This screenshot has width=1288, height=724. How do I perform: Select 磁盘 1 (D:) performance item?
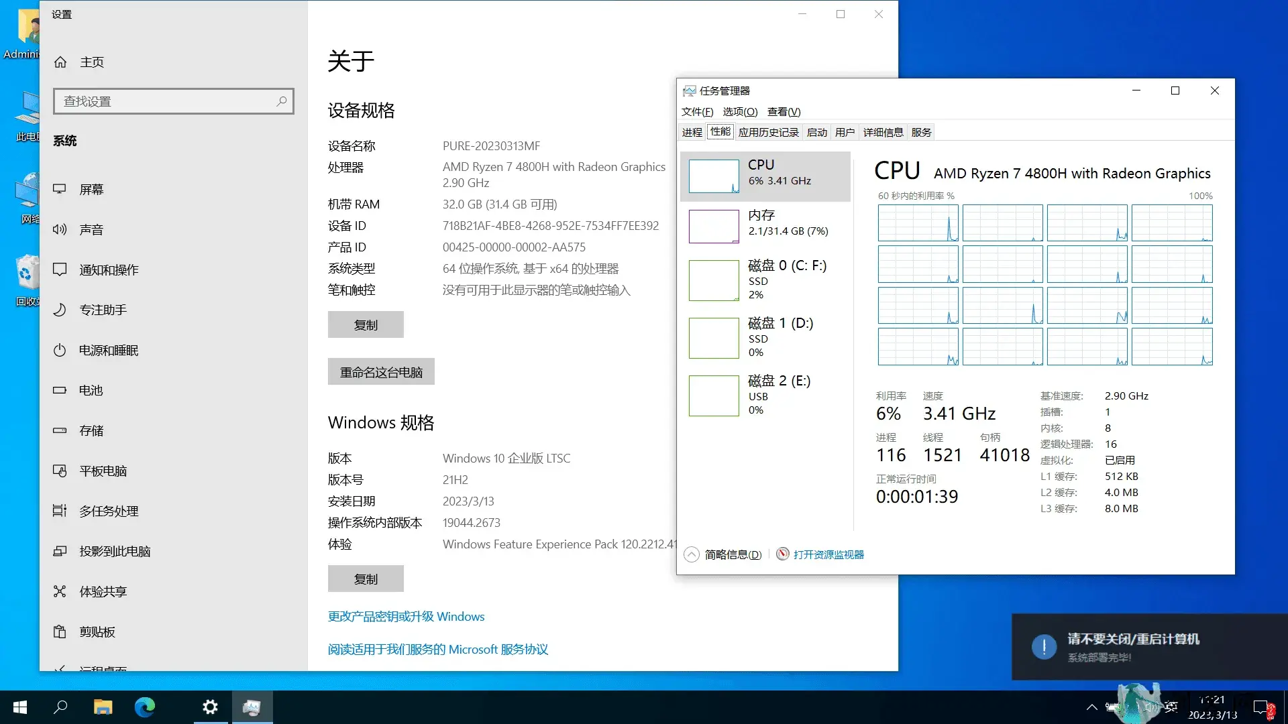click(765, 337)
